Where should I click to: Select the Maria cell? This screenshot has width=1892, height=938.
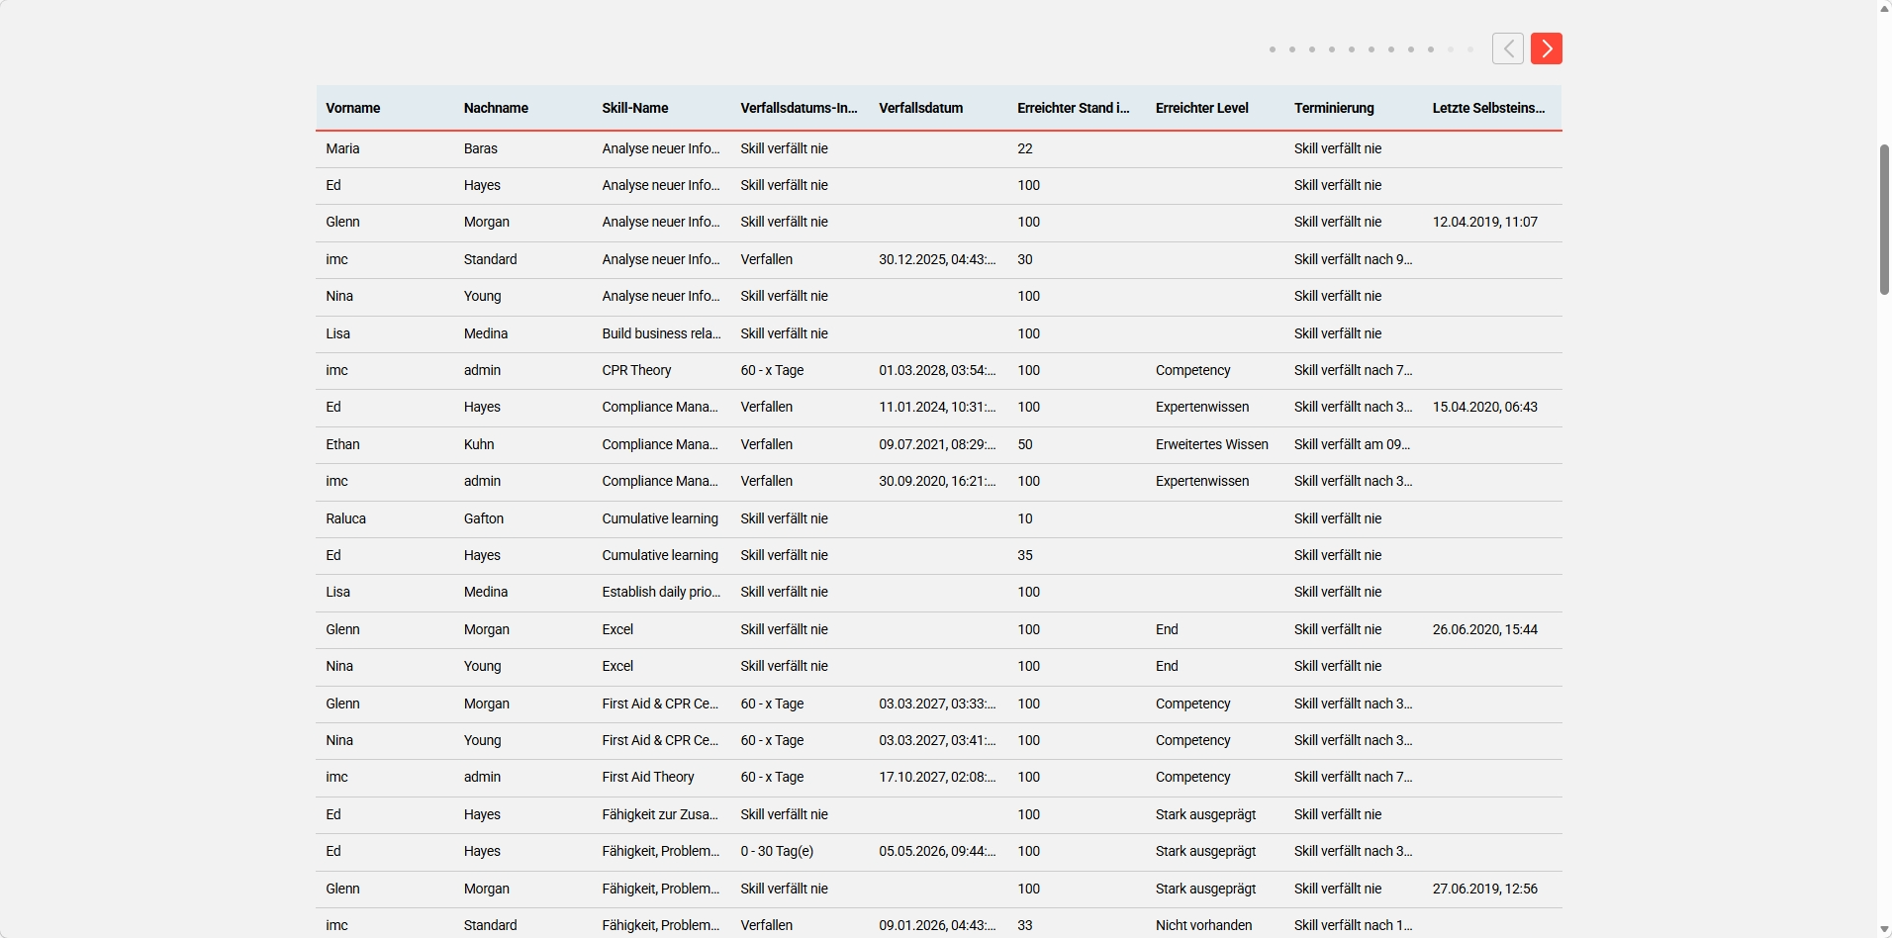pos(342,148)
